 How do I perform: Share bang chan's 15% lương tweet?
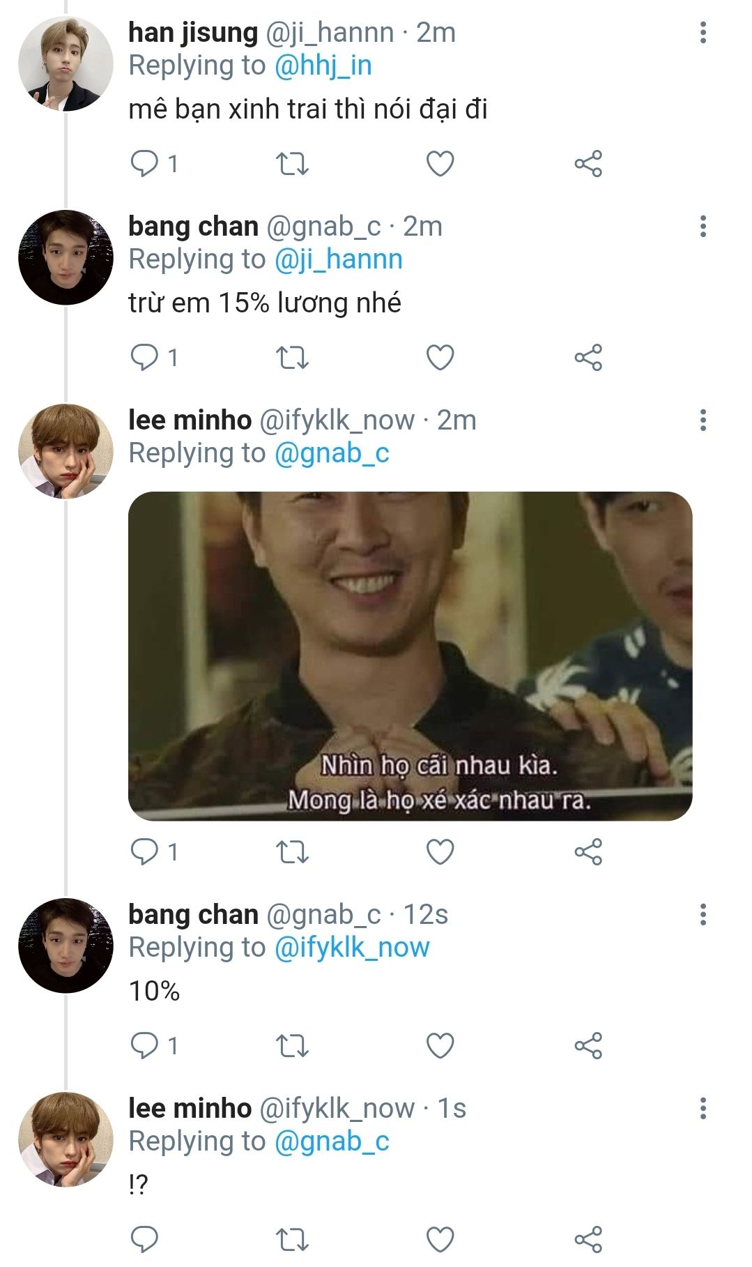(588, 358)
